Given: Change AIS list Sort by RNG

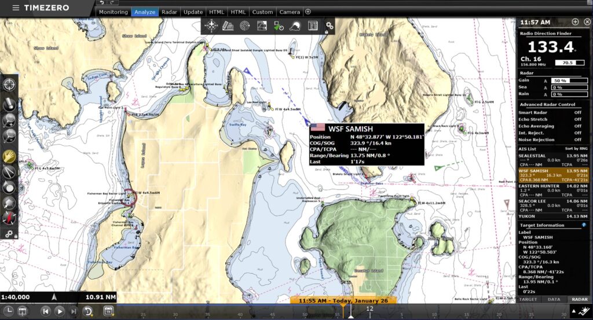Looking at the screenshot, I should [x=576, y=149].
